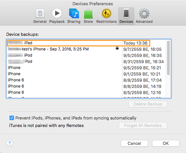Image resolution: width=186 pixels, height=153 pixels.
Task: Select the iPhone 6 backup dated 8/8/2559 BE, 14:19
Action: [x=86, y=86]
